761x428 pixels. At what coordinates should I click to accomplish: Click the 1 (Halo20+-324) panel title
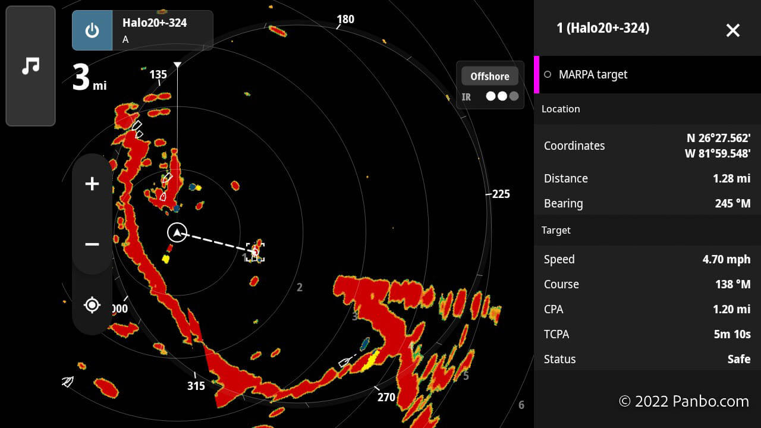click(602, 28)
